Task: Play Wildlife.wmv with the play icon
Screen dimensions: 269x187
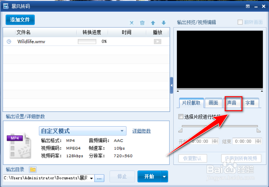Action: (157, 41)
